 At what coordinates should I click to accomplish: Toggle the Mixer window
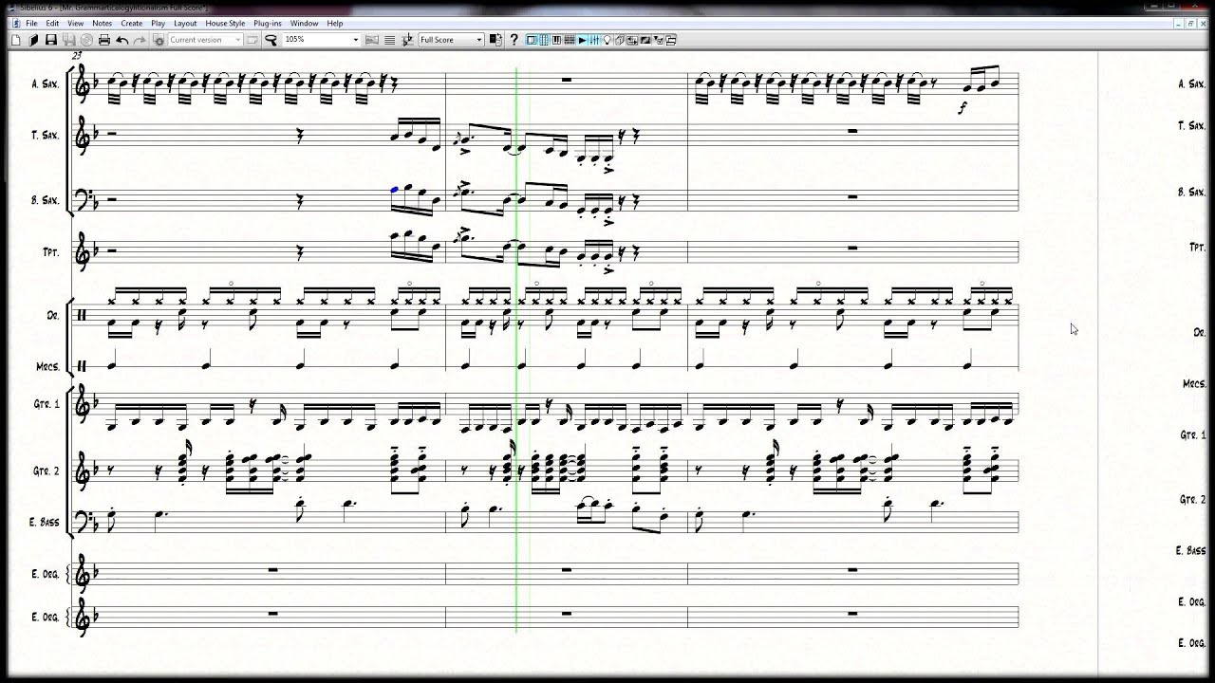pyautogui.click(x=594, y=40)
